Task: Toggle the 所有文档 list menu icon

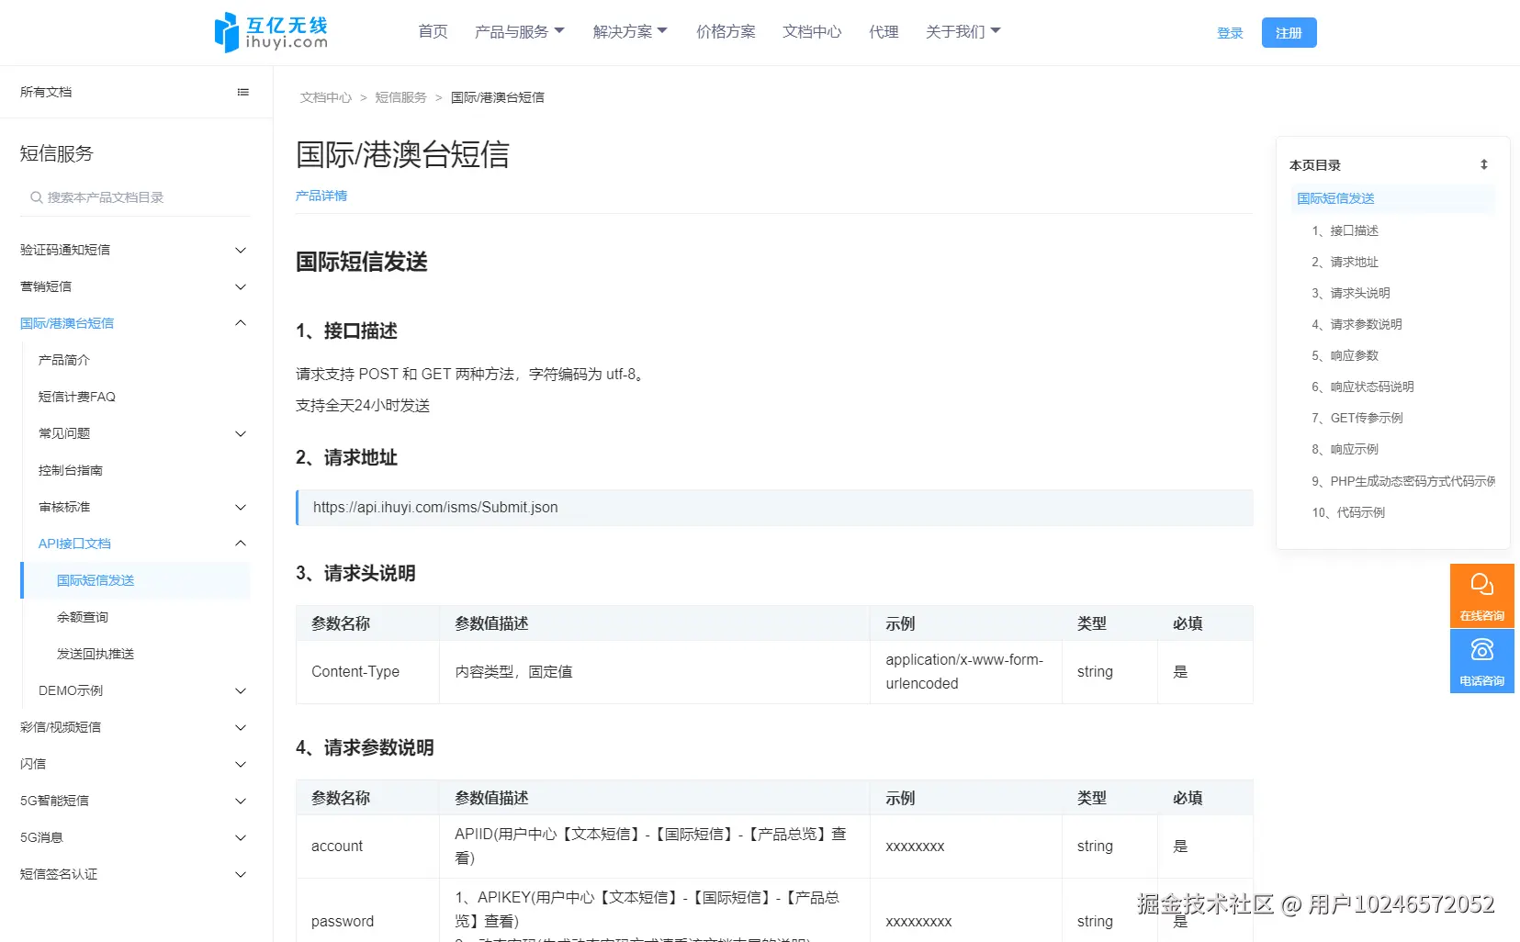Action: pyautogui.click(x=243, y=92)
